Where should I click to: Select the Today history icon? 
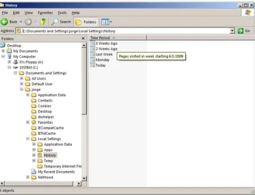pyautogui.click(x=92, y=65)
